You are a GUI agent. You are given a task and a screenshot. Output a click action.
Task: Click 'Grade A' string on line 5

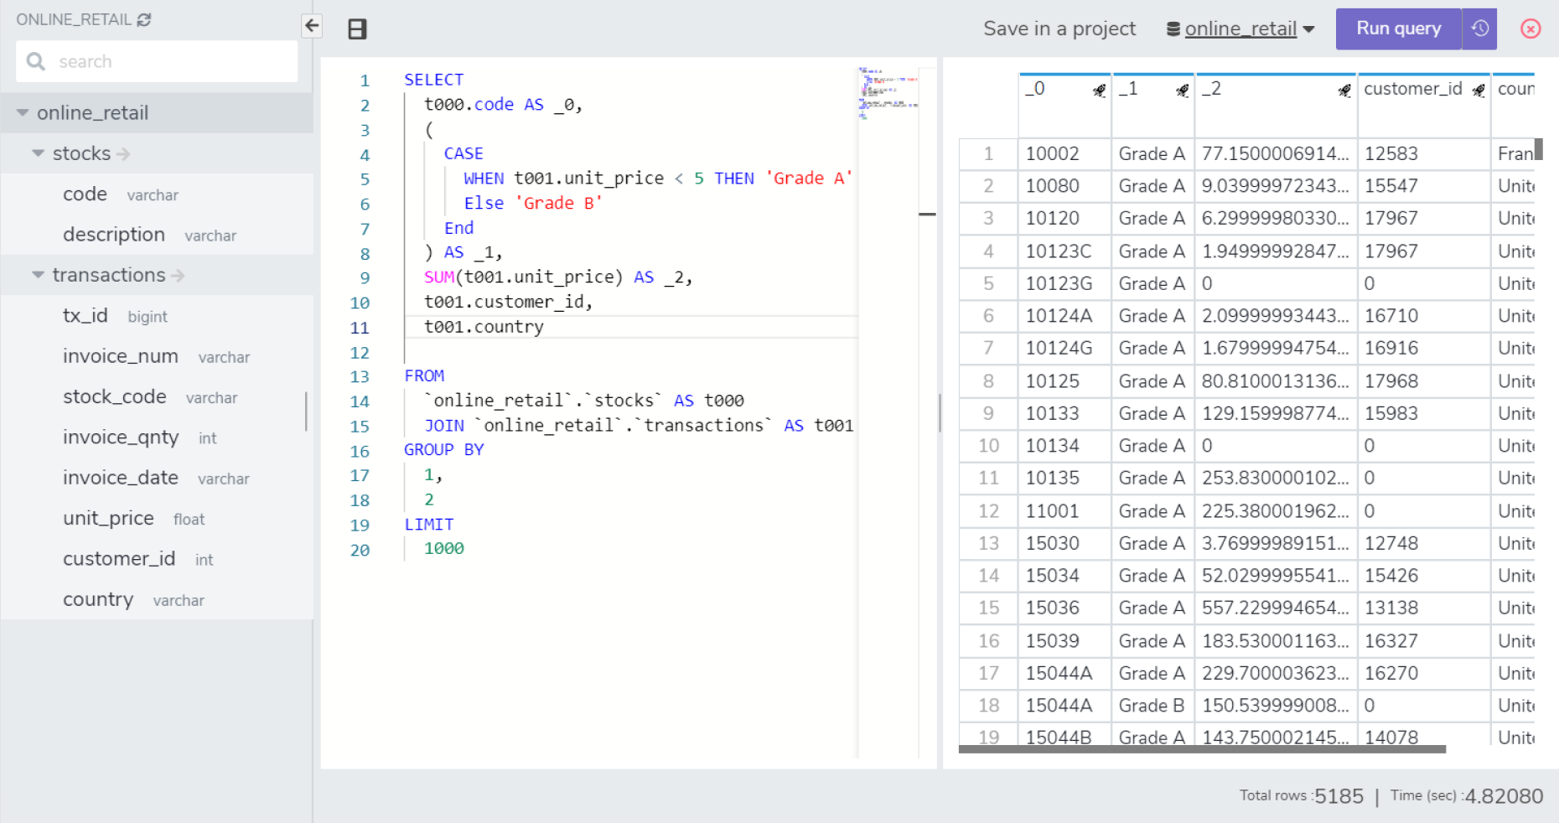(x=809, y=178)
